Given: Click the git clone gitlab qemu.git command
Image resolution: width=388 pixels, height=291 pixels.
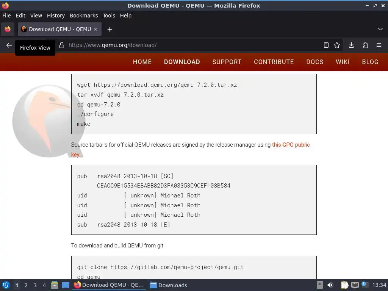Looking at the screenshot, I should pos(160,267).
